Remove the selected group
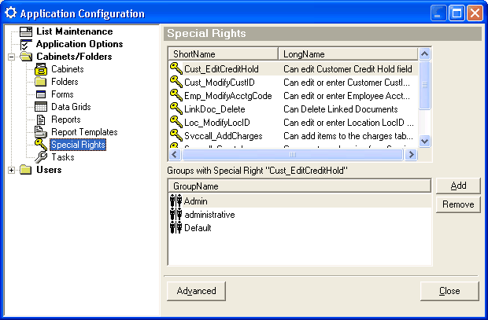Image resolution: width=488 pixels, height=320 pixels. [x=458, y=204]
